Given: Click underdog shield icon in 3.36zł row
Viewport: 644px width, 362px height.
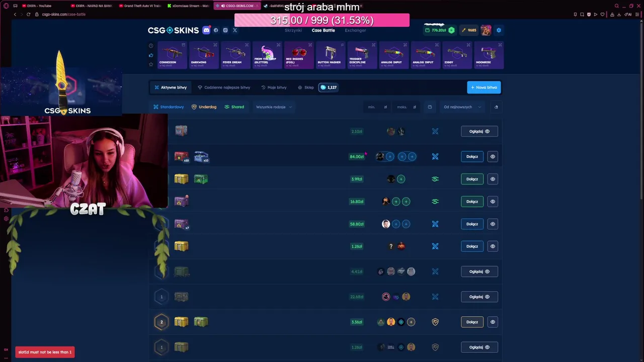Looking at the screenshot, I should tap(435, 322).
